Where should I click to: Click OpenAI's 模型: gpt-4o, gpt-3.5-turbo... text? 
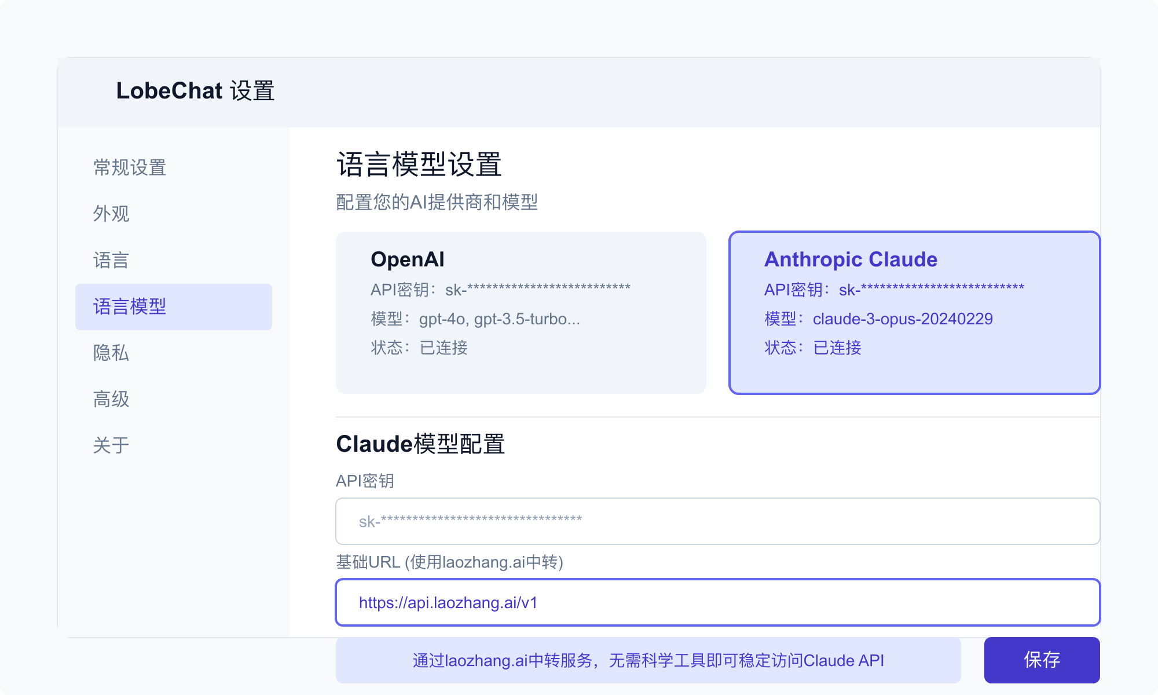pyautogui.click(x=475, y=319)
